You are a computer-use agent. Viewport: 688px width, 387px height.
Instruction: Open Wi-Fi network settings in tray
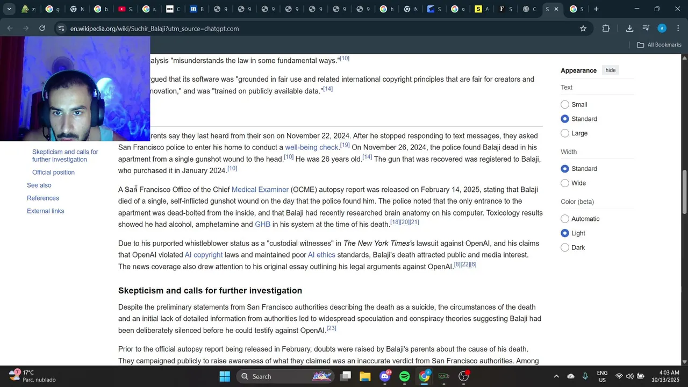(619, 376)
